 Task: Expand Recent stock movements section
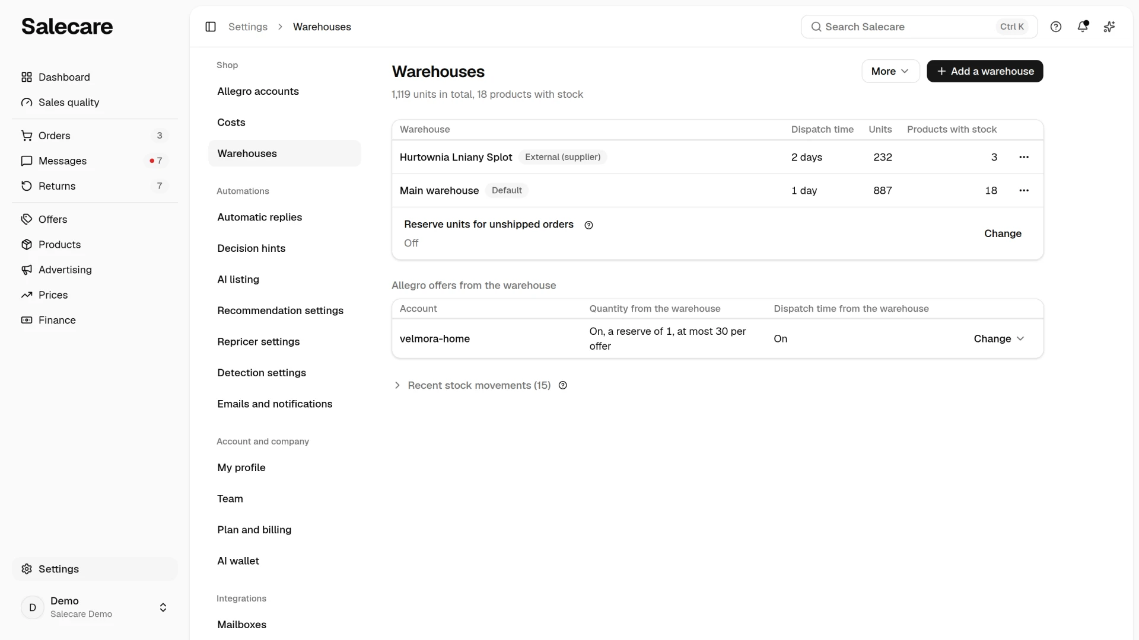pos(472,385)
